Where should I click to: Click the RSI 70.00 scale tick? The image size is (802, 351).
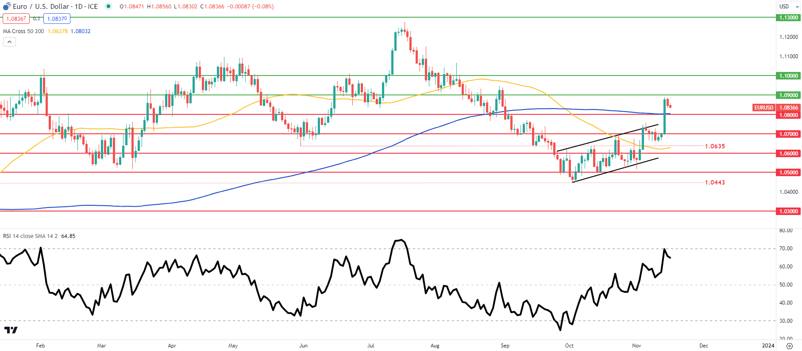pyautogui.click(x=786, y=249)
